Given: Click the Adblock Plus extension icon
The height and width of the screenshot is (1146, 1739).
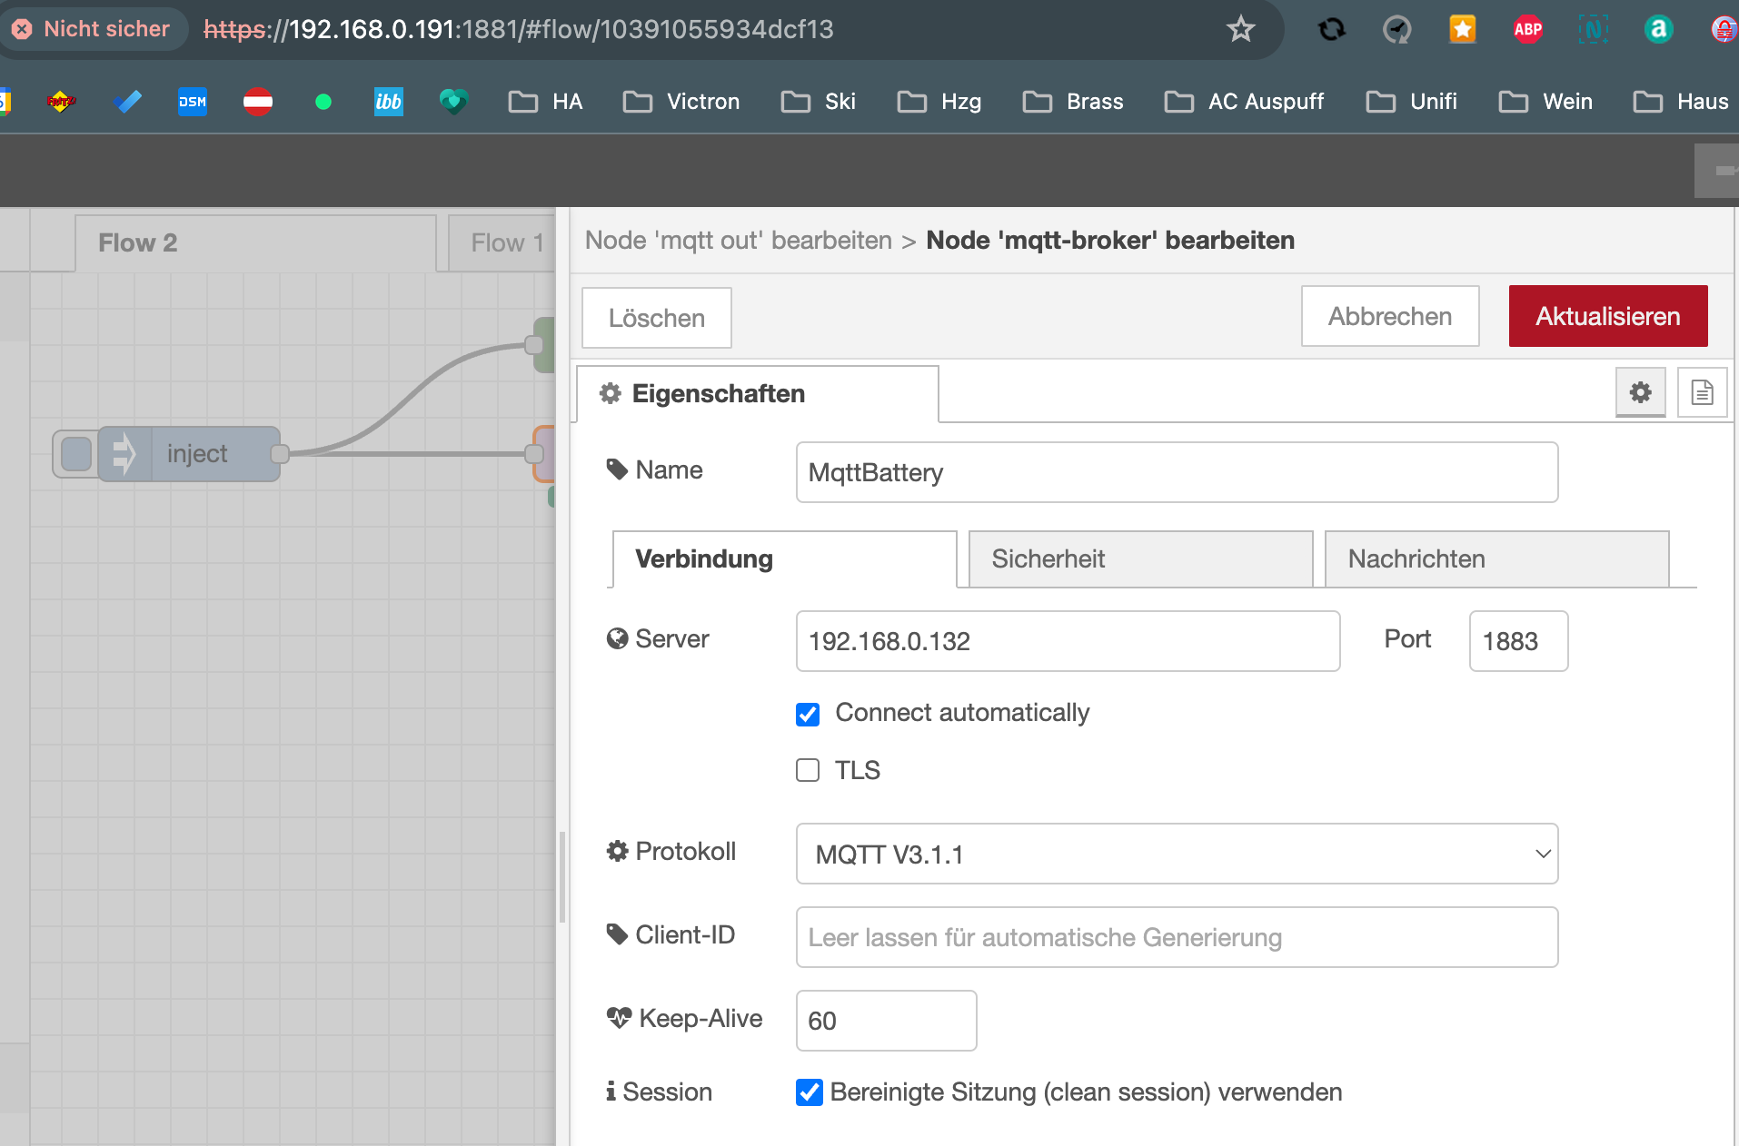Looking at the screenshot, I should click(1527, 29).
